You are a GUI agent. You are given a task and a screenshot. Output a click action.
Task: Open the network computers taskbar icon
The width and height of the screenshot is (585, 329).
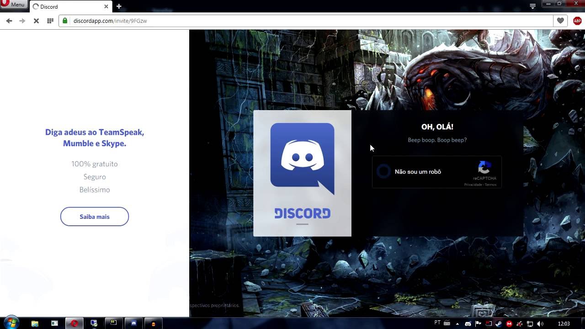tap(94, 324)
